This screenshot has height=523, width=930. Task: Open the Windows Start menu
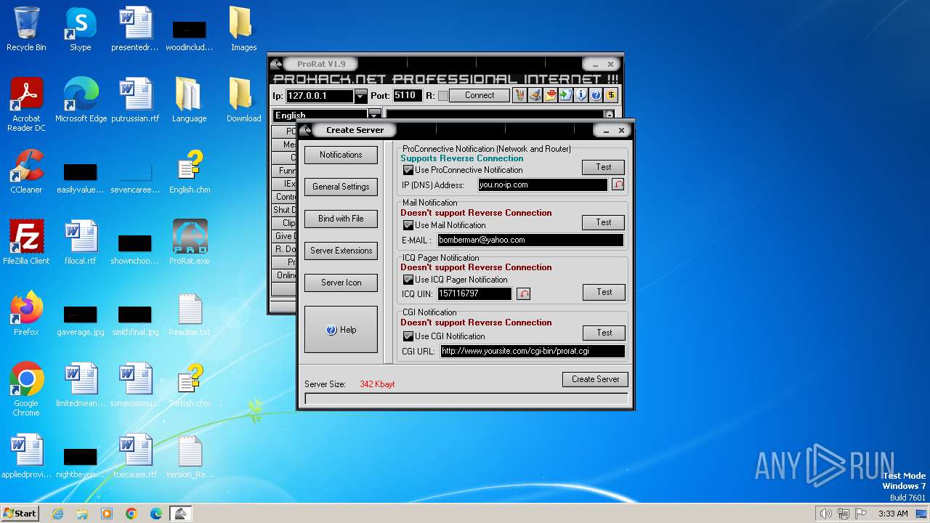[x=20, y=513]
